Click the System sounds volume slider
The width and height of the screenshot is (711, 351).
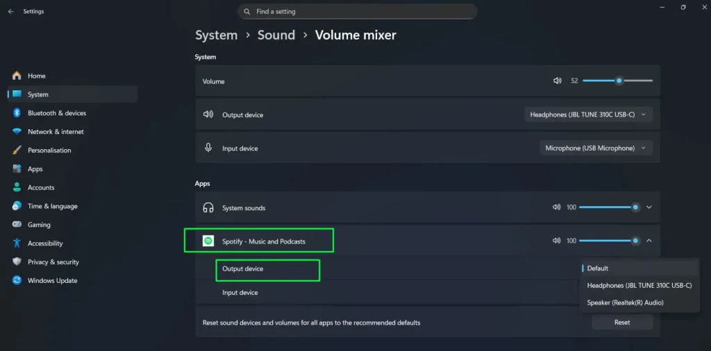tap(609, 207)
